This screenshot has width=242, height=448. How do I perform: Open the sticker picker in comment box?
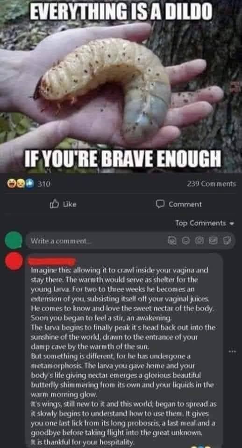[227, 241]
